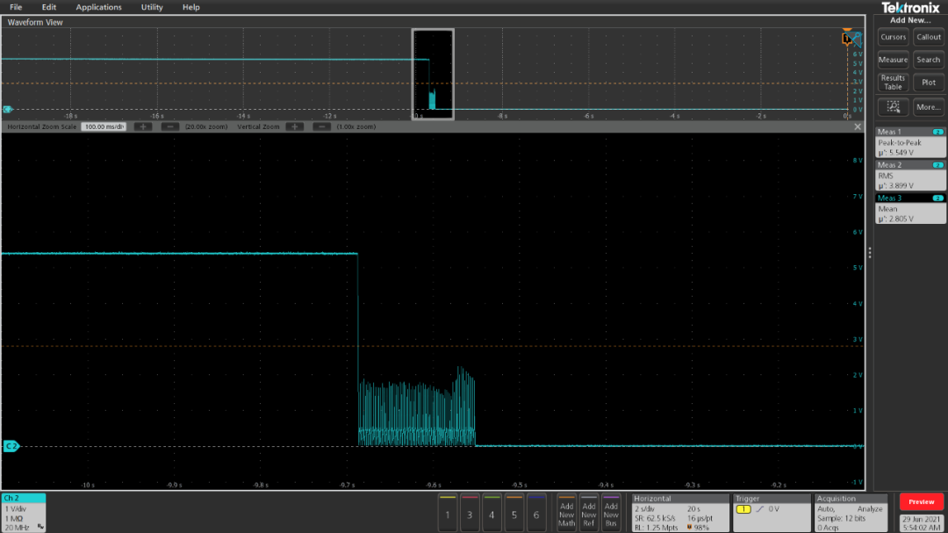Screen dimensions: 948x533
Task: Open the Applications menu
Action: [98, 7]
